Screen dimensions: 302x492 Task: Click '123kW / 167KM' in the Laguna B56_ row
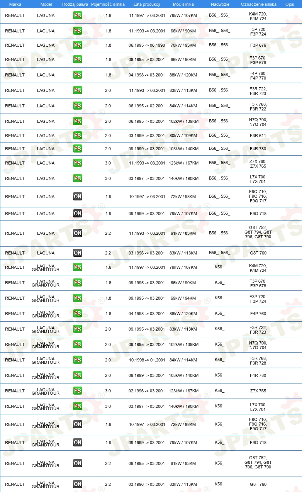(183, 163)
